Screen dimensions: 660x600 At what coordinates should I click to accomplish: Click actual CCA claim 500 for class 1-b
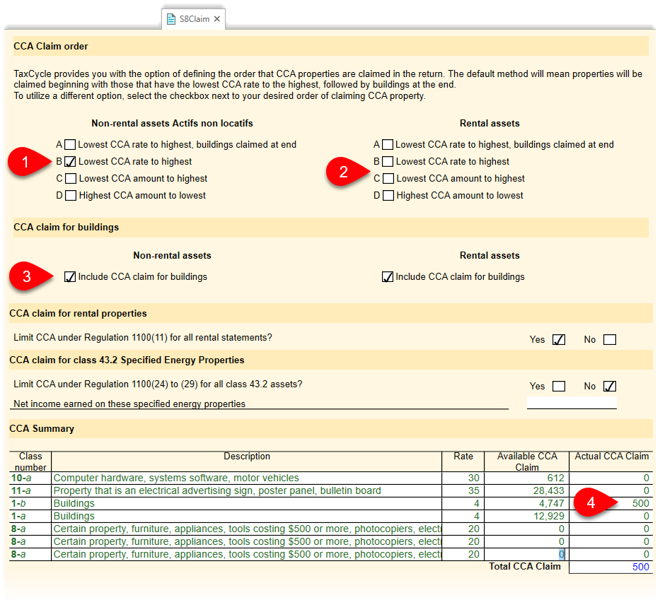[x=641, y=504]
